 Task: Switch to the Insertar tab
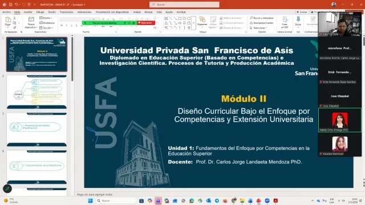(x=28, y=12)
